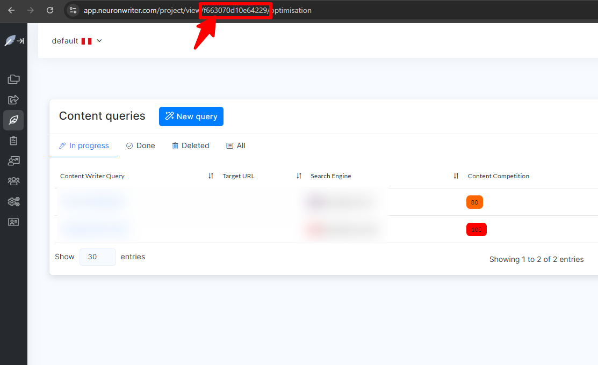Viewport: 598px width, 365px height.
Task: Click the share/export arrow sidebar icon
Action: click(x=13, y=99)
